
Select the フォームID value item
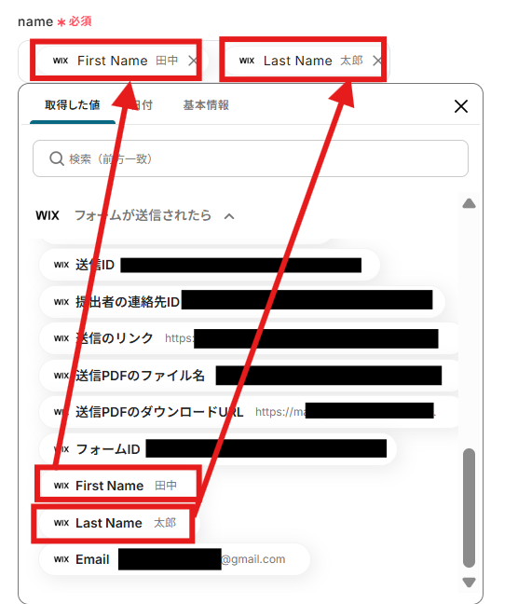point(218,449)
